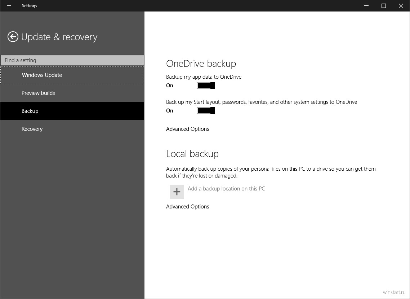Click the Settings title in the title bar

point(30,6)
